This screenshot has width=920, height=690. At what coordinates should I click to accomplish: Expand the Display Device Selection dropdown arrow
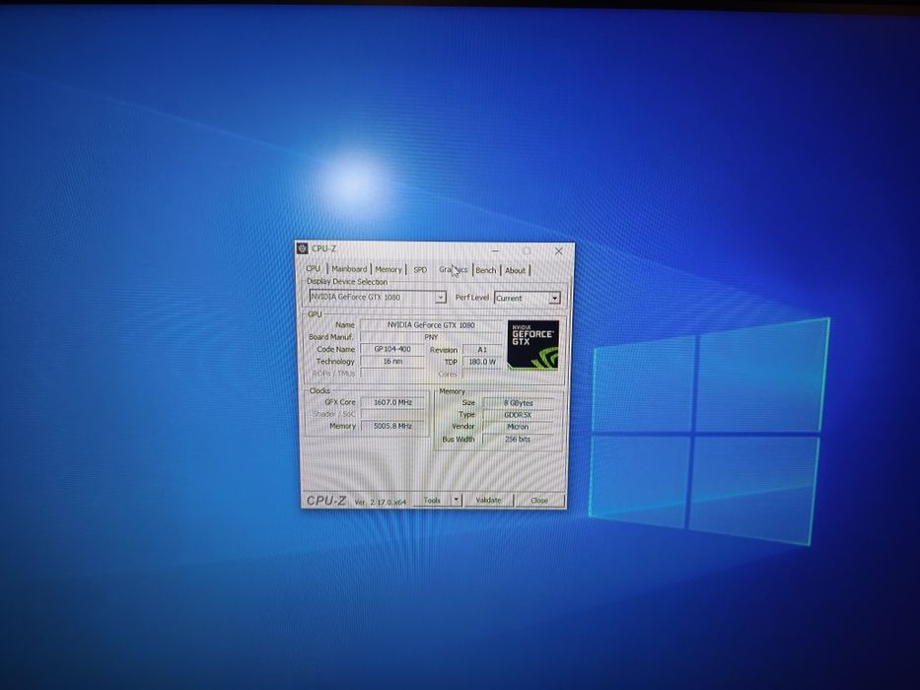click(x=440, y=298)
